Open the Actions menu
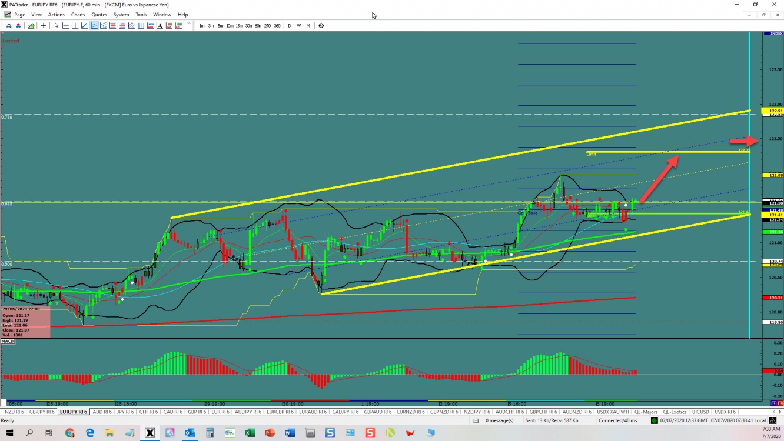The width and height of the screenshot is (784, 441). click(57, 15)
